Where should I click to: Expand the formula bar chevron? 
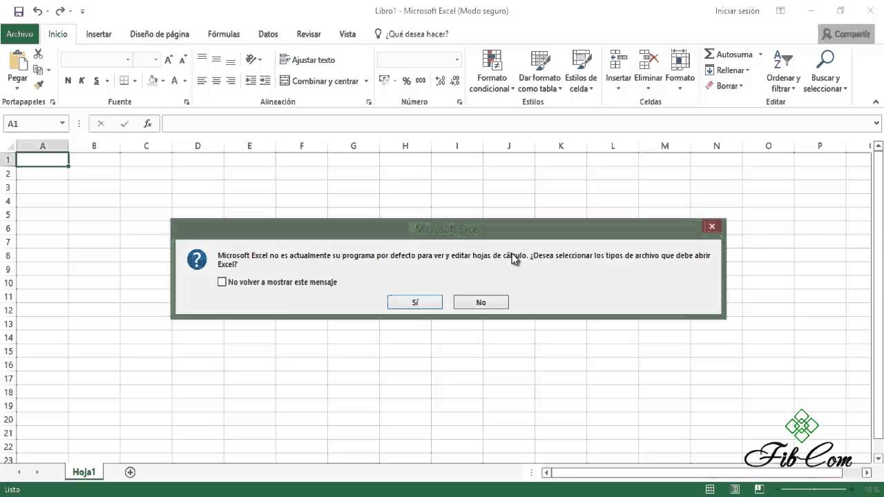[877, 124]
